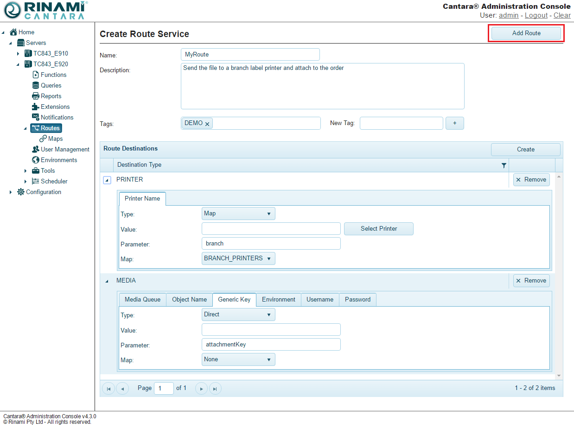The width and height of the screenshot is (574, 428).
Task: Open the BRANCH_PRINTERS map dropdown
Action: [238, 258]
